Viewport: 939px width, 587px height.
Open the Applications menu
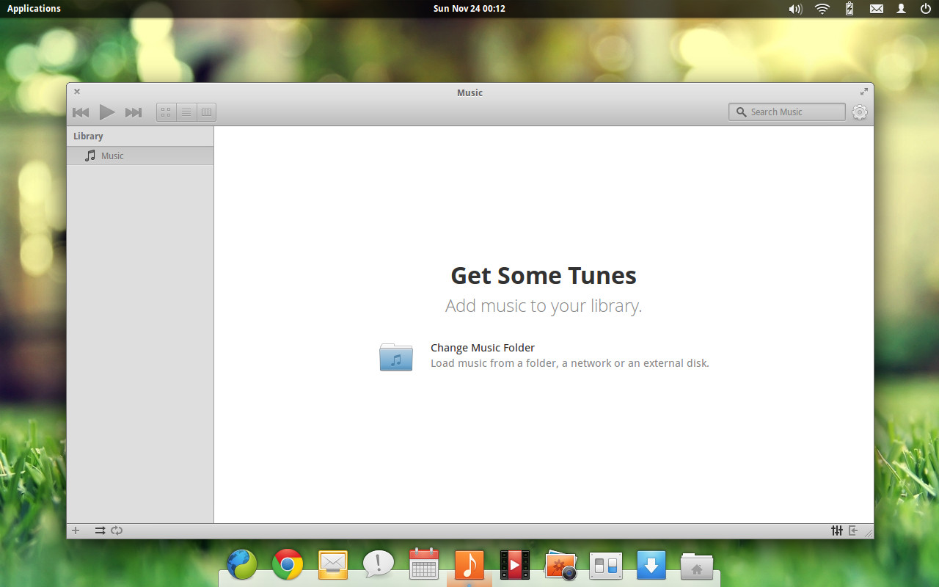click(34, 9)
